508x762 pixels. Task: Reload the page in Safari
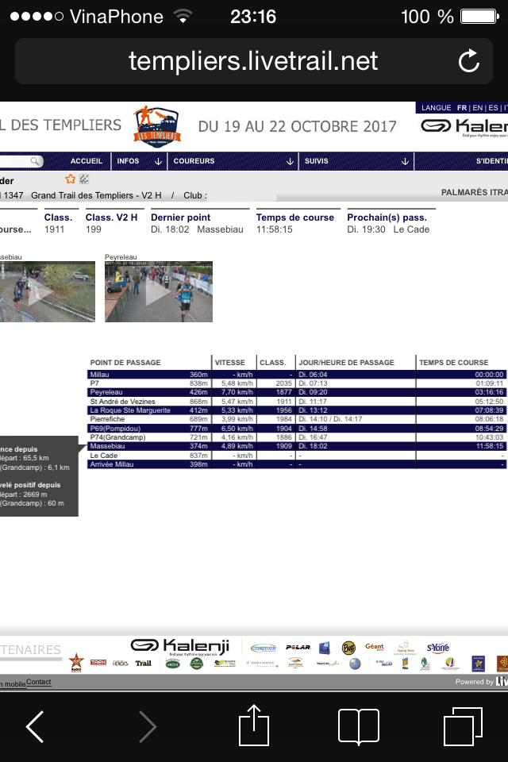click(x=469, y=61)
